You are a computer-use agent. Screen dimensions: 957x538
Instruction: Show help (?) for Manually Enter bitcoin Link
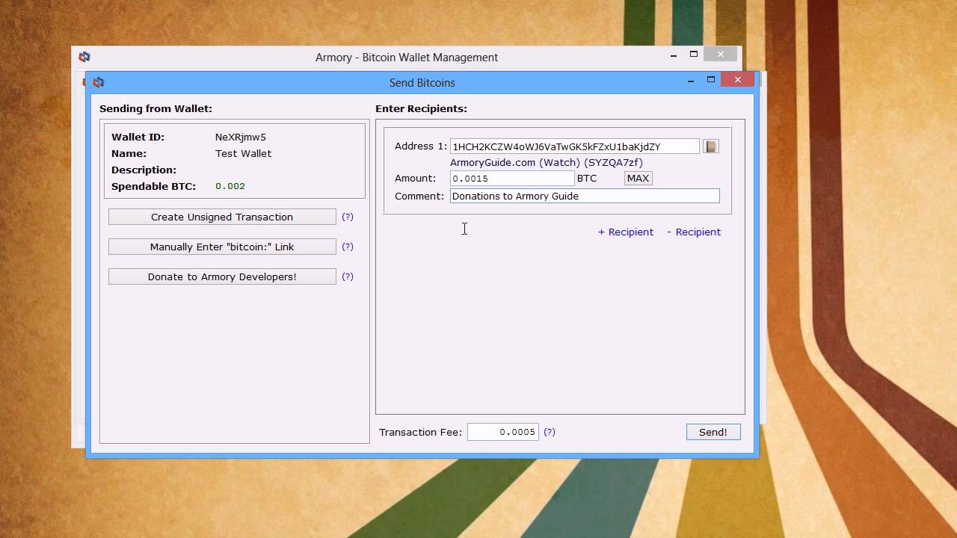click(x=348, y=247)
